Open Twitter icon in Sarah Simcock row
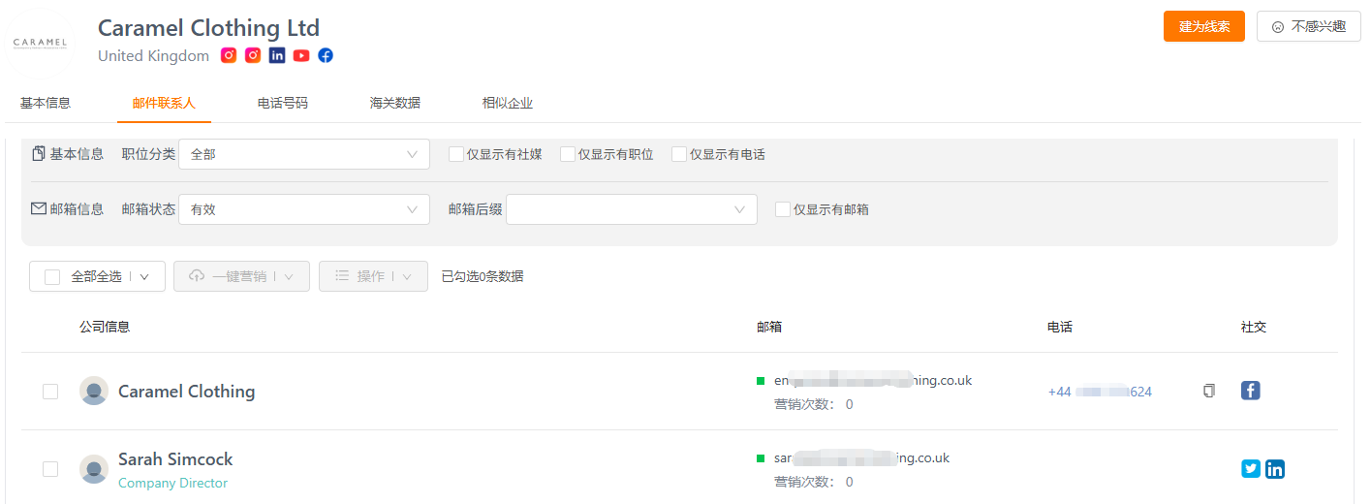This screenshot has height=504, width=1371. click(1251, 469)
